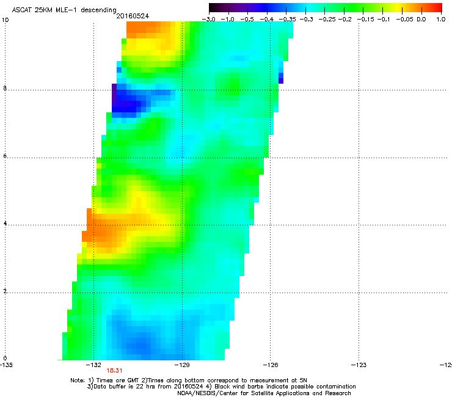Select the latitude axis label 4
452x397 pixels.
click(x=5, y=223)
